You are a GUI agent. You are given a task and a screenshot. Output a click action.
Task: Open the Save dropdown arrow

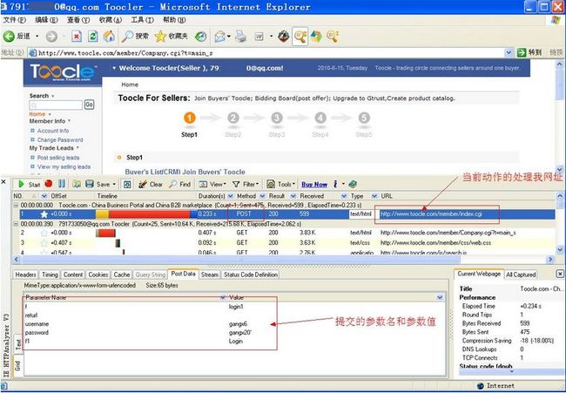[x=114, y=184]
